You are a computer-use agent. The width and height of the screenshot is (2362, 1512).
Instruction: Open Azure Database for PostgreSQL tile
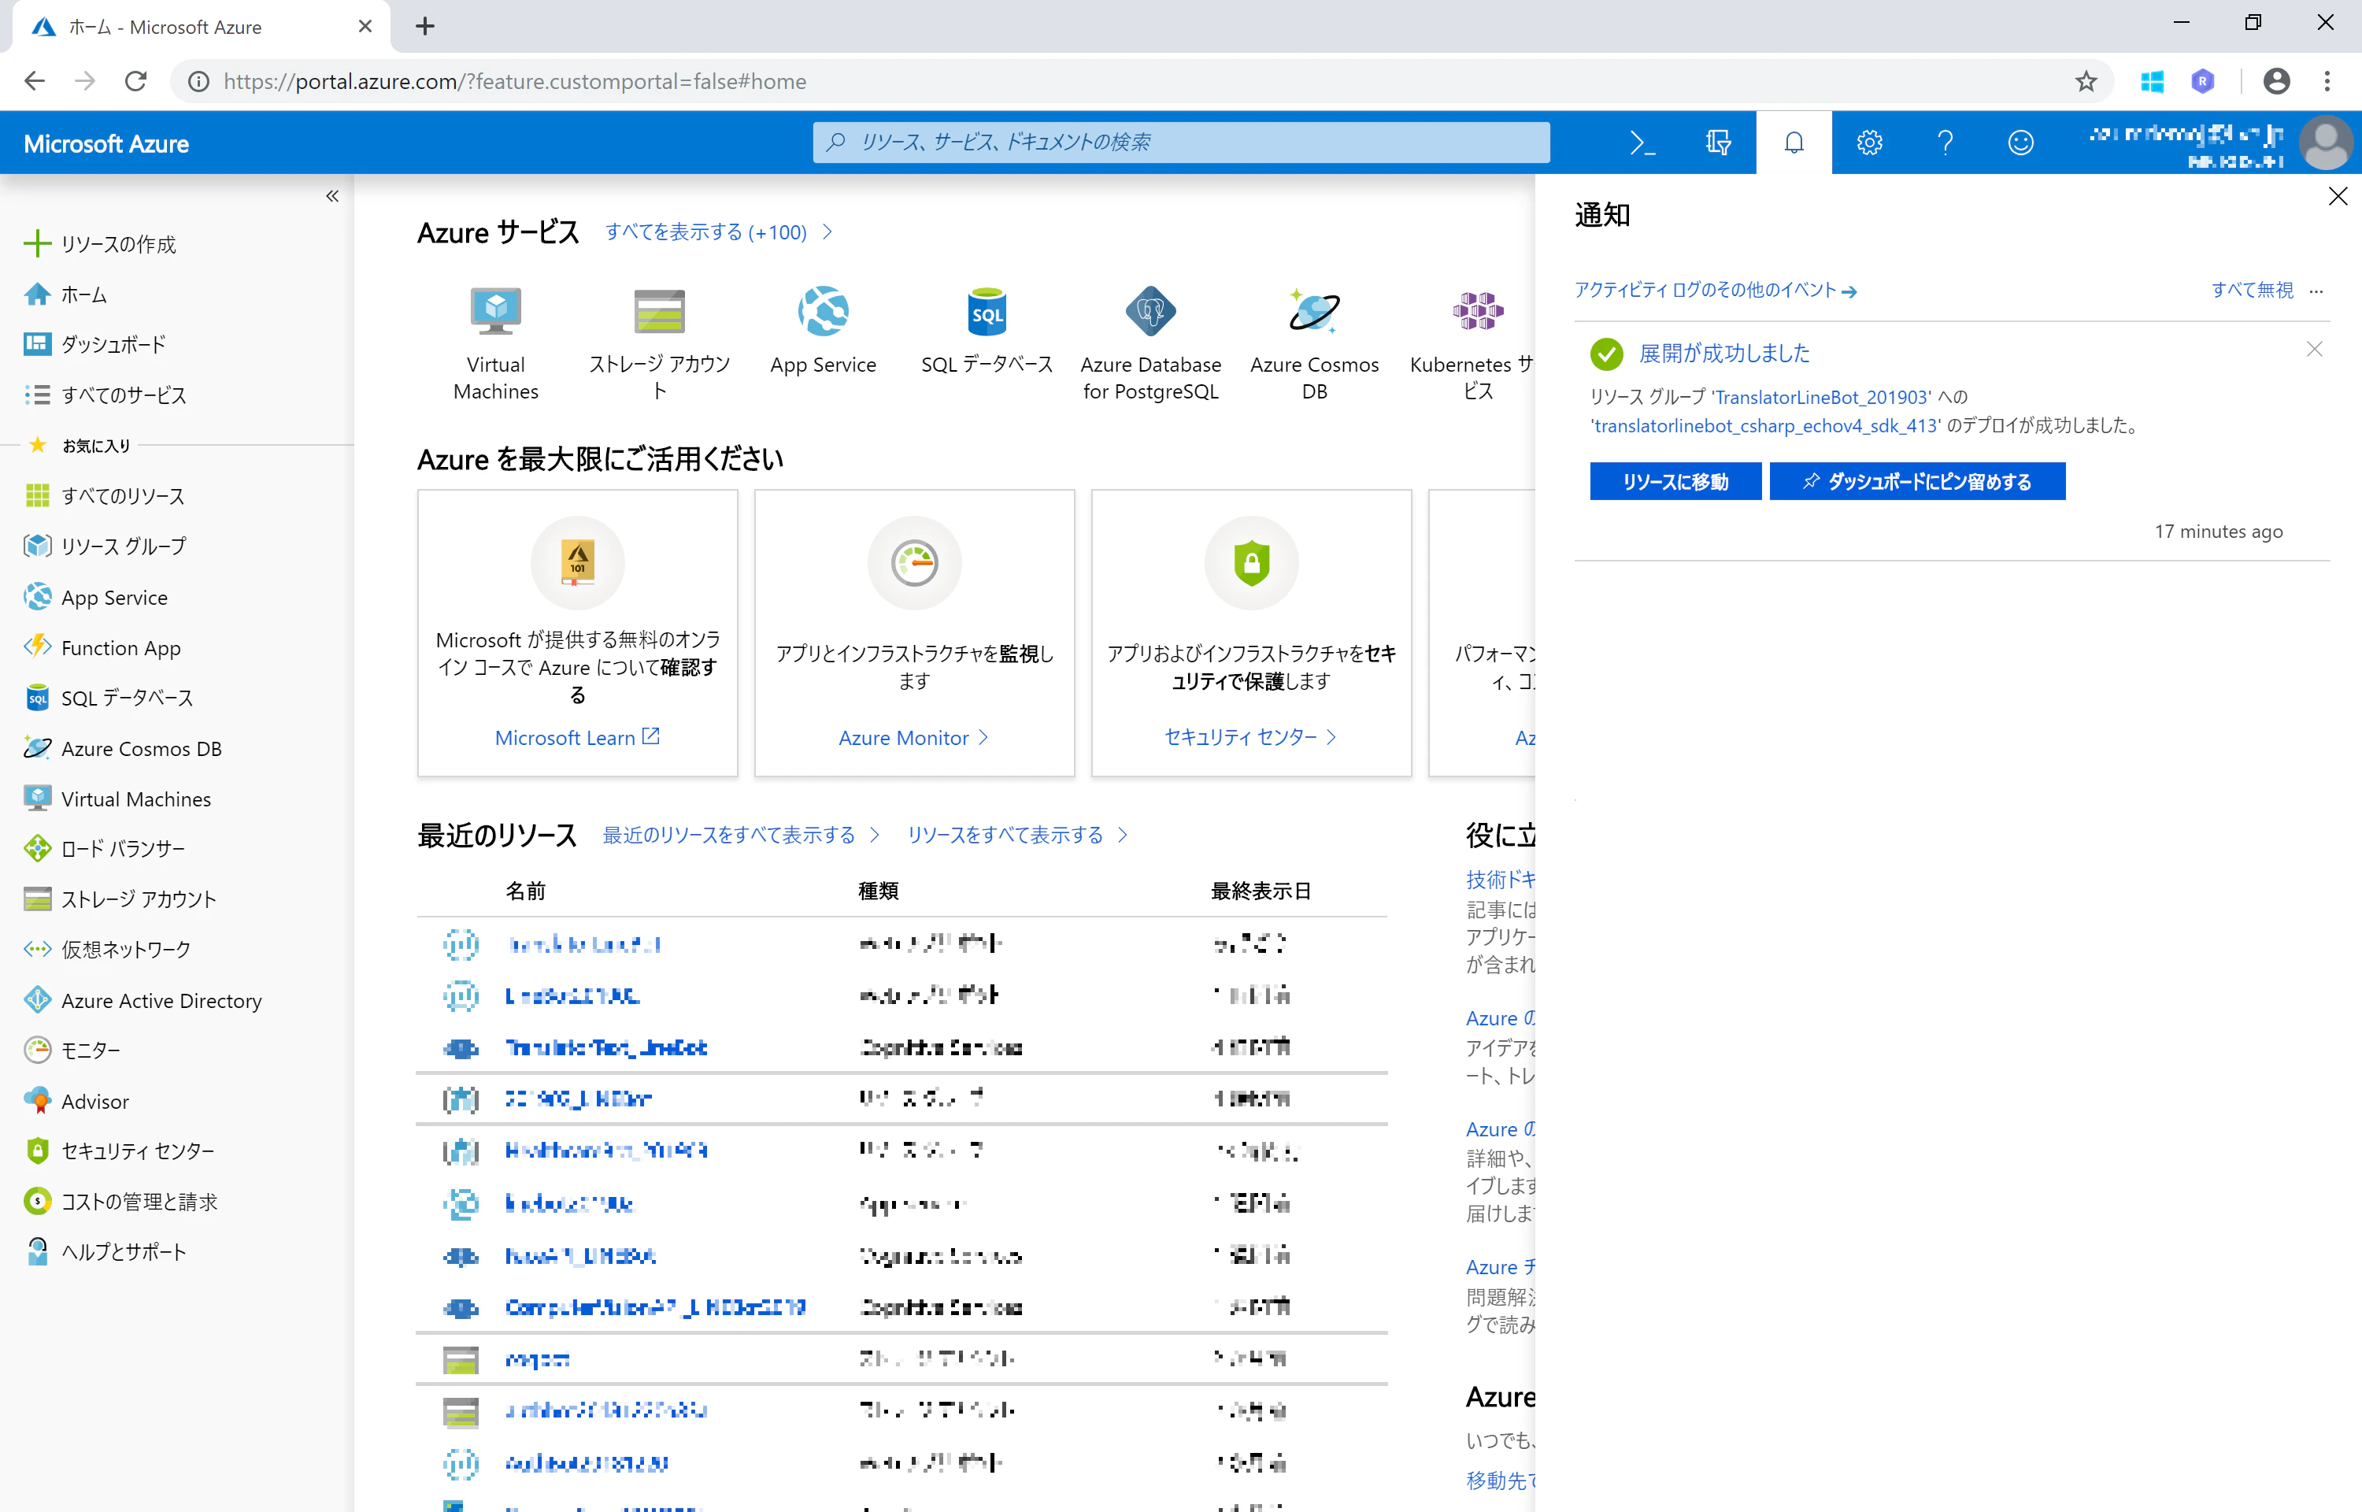pyautogui.click(x=1151, y=343)
